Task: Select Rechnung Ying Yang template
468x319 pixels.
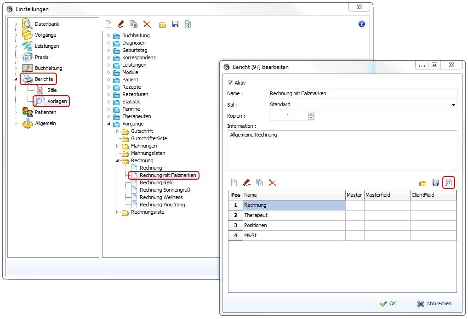Action: click(x=162, y=205)
